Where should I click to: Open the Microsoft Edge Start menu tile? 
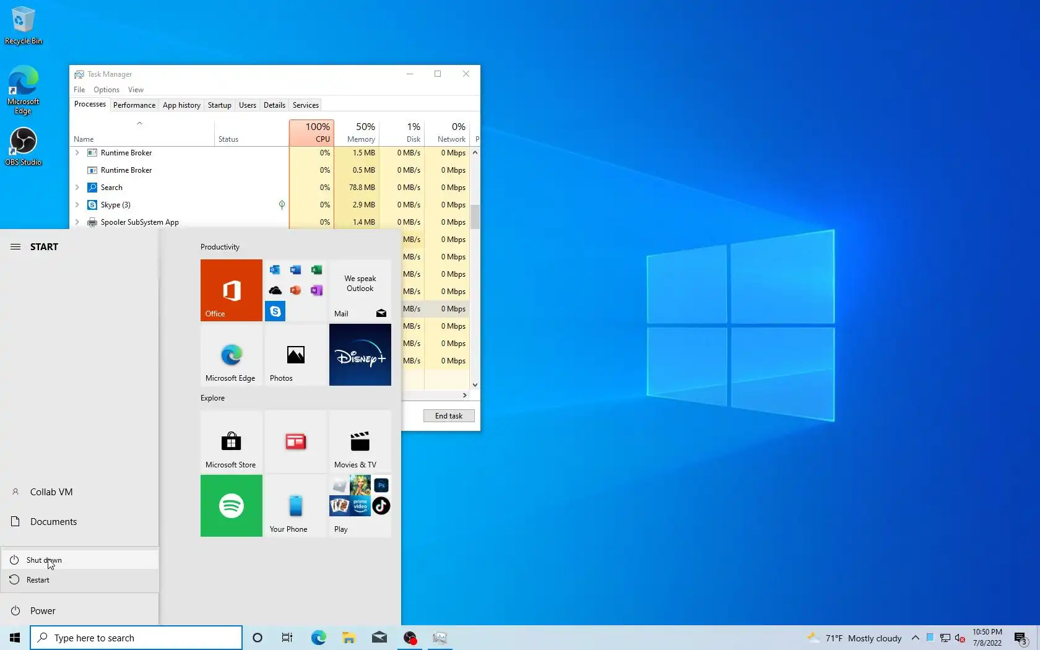click(x=231, y=354)
